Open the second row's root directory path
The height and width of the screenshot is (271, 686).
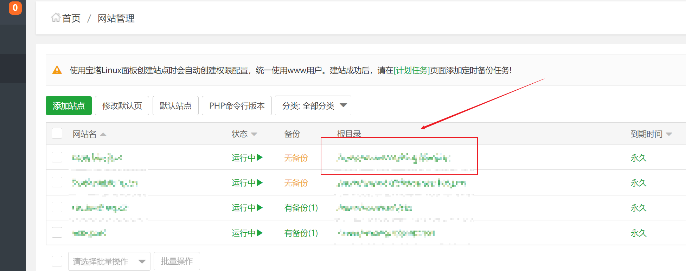pos(401,183)
